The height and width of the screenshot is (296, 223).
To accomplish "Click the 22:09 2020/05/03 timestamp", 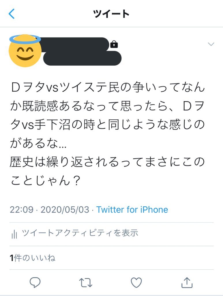I will pos(50,210).
